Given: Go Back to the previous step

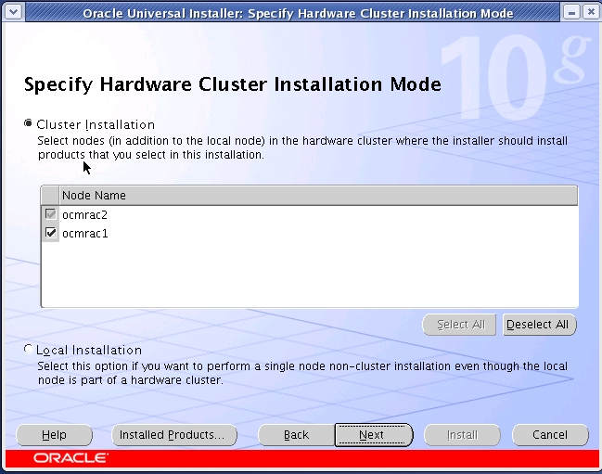Looking at the screenshot, I should pos(297,435).
